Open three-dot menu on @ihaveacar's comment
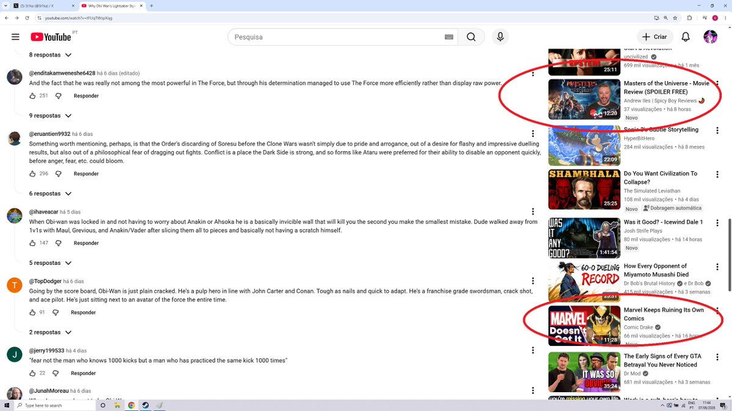732x411 pixels. [533, 212]
